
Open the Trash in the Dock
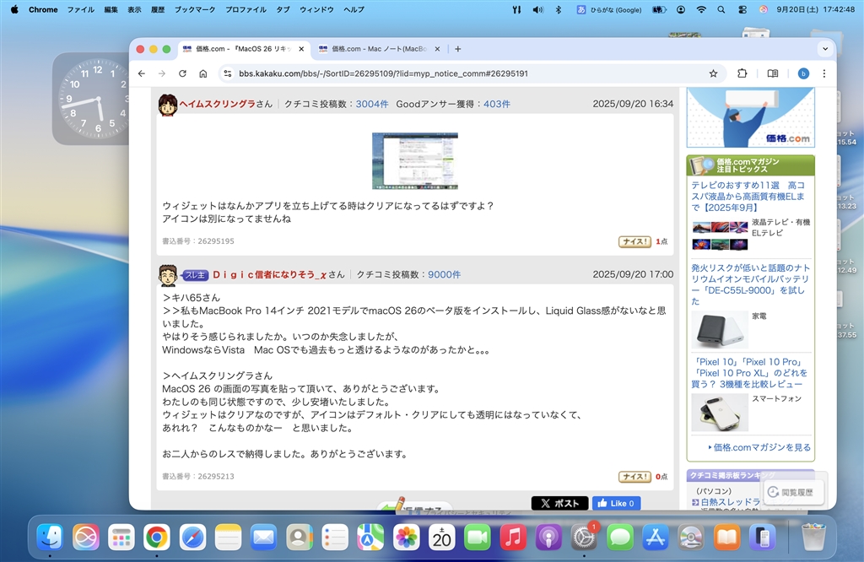click(813, 538)
